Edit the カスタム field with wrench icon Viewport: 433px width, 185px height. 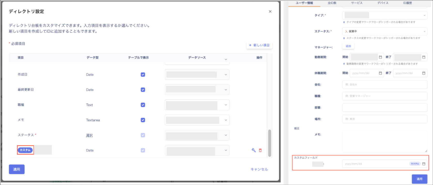253,150
